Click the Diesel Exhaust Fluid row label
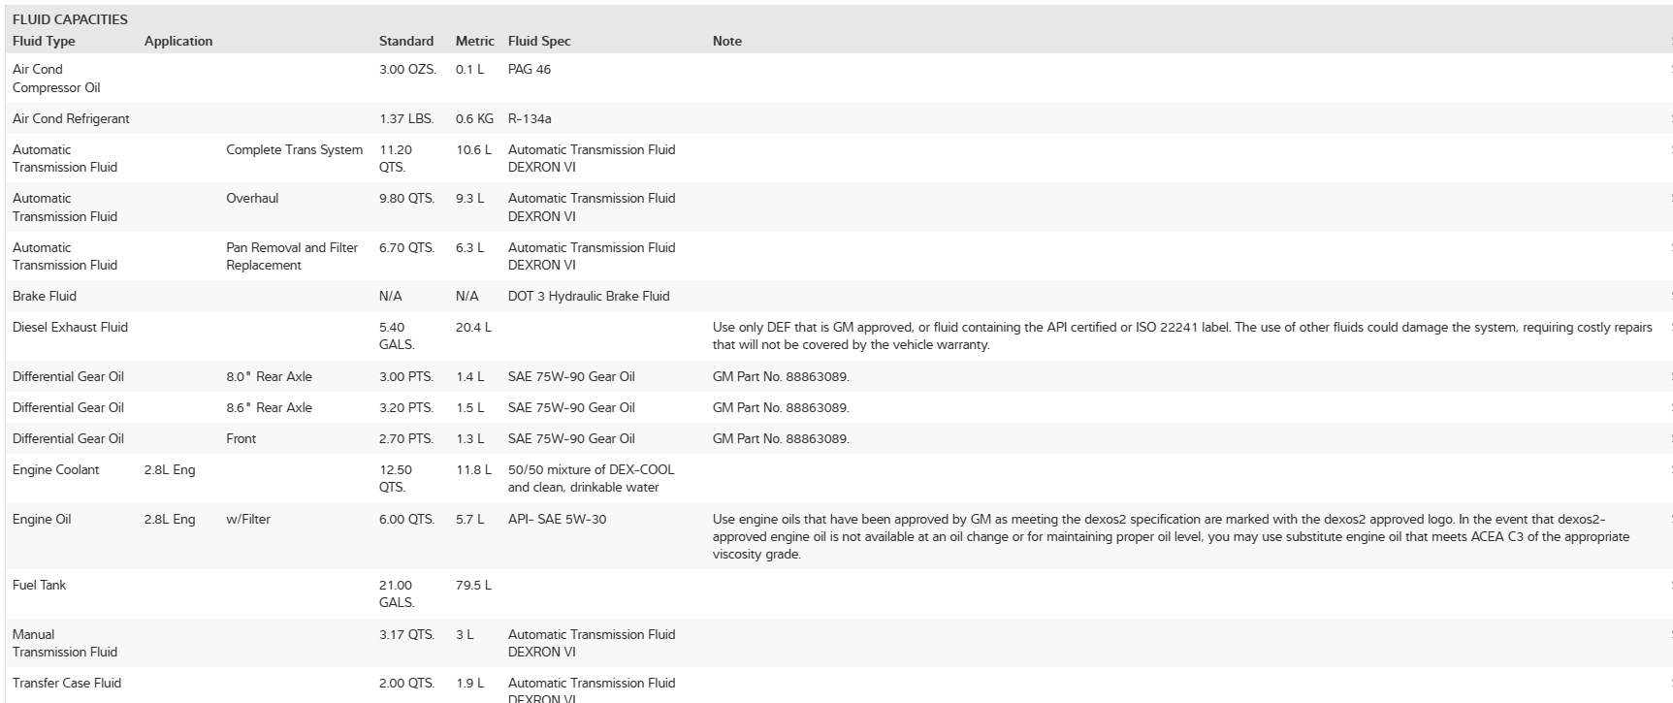The image size is (1673, 703). point(70,327)
